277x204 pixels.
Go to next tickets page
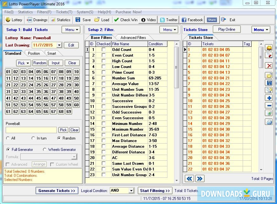200,179
